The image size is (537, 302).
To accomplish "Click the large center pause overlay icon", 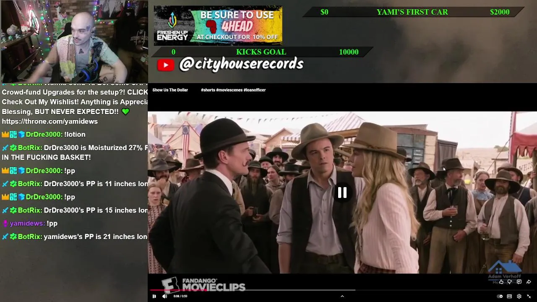I will (x=342, y=193).
